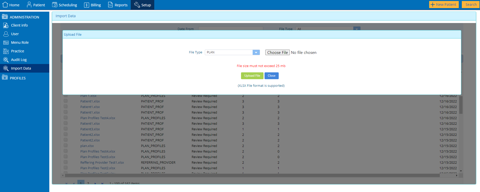Open the Home menu

[x=11, y=5]
